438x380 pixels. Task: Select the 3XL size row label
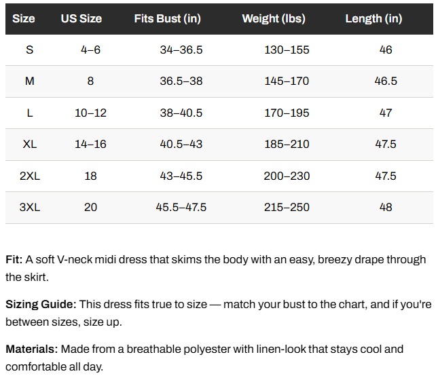pos(30,208)
